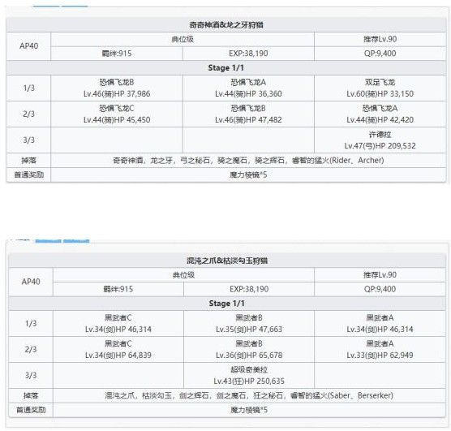This screenshot has width=451, height=431.
Task: Click the 黑武者A HP 62,949 cell
Action: pyautogui.click(x=380, y=350)
